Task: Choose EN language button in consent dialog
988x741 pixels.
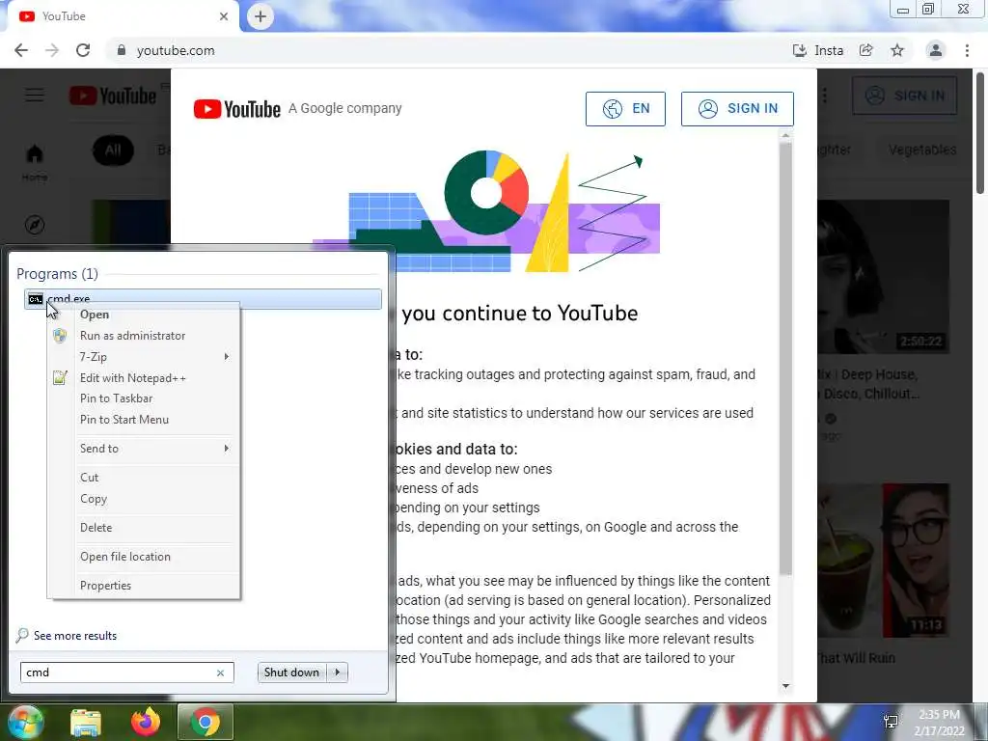Action: (x=625, y=108)
